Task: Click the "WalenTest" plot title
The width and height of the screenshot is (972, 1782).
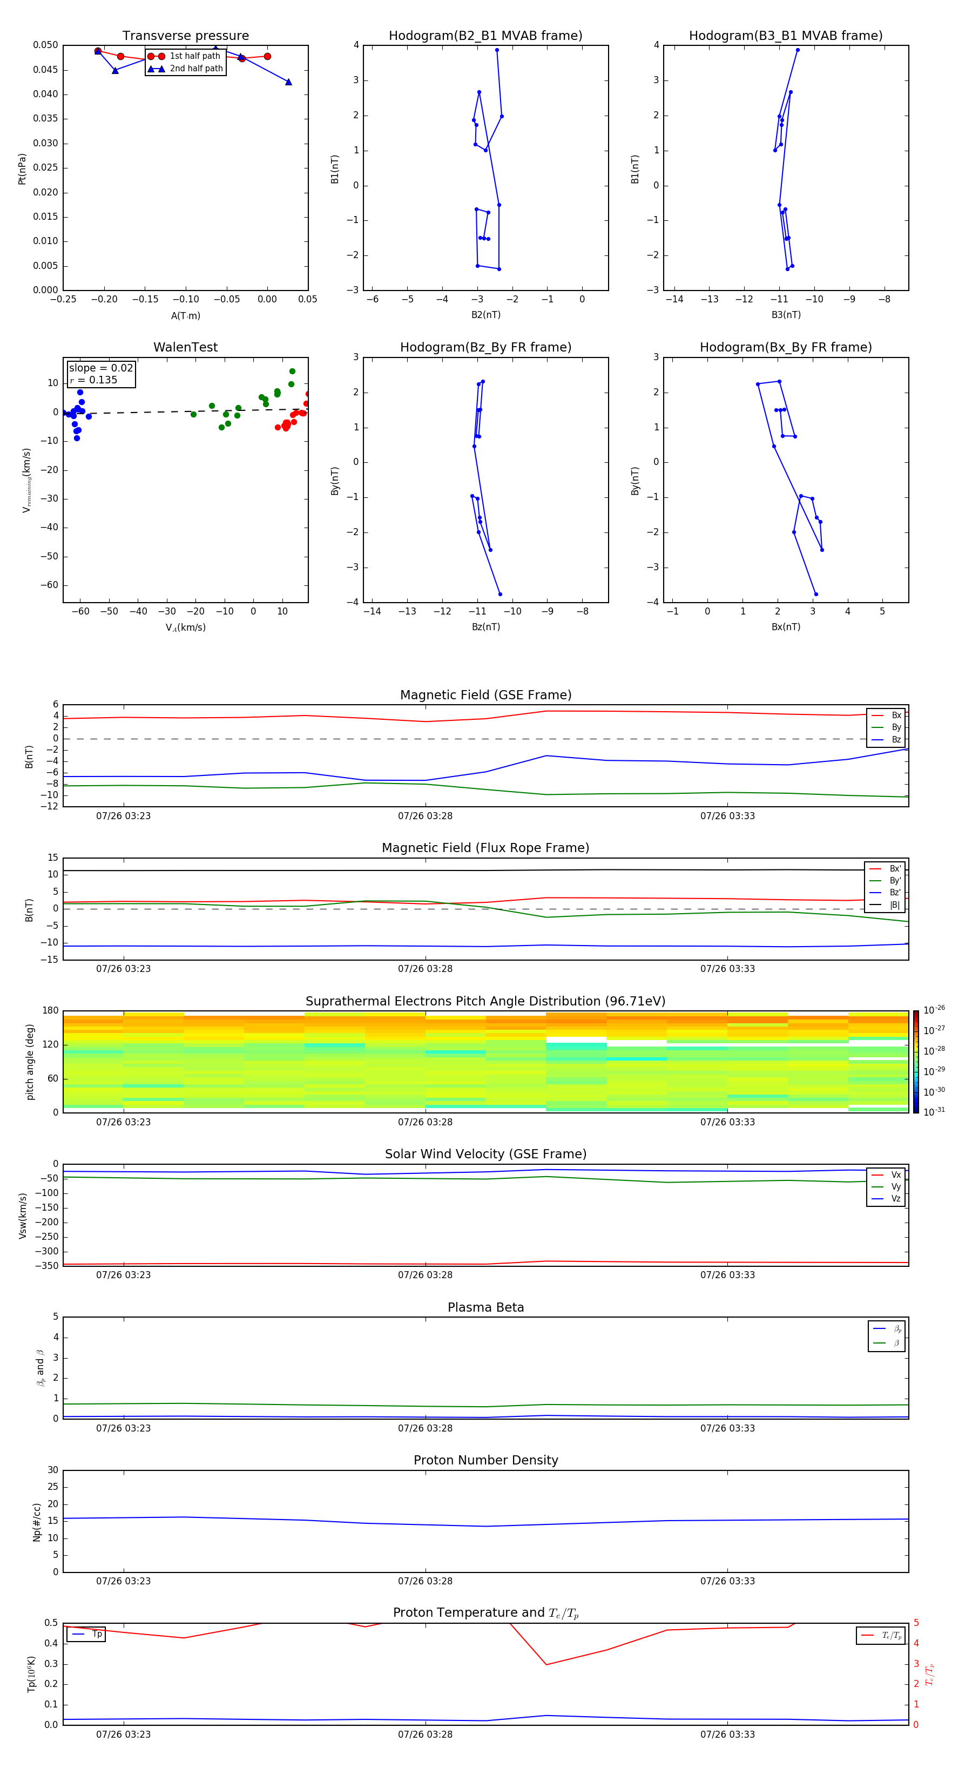Action: (x=185, y=347)
